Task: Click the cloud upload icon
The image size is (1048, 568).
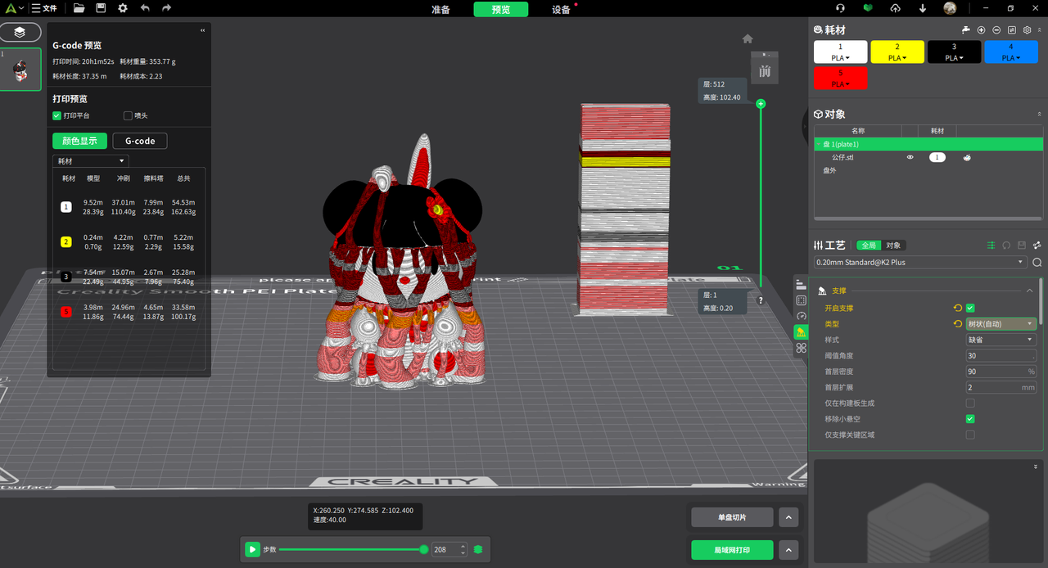Action: [x=895, y=8]
